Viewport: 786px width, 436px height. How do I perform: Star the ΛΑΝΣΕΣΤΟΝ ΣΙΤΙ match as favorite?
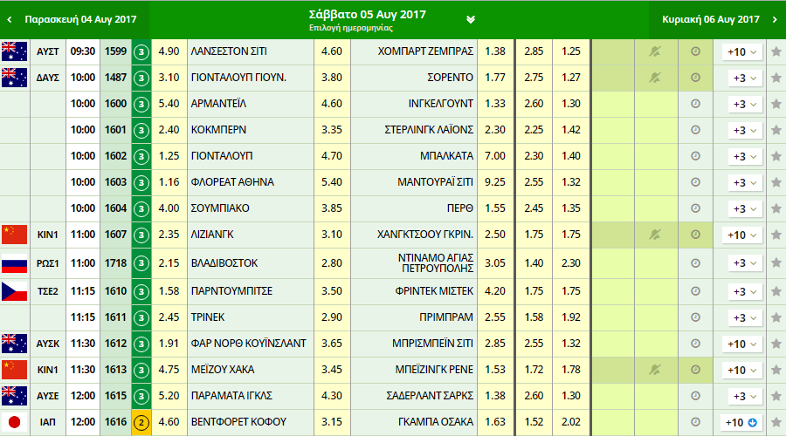(x=775, y=51)
